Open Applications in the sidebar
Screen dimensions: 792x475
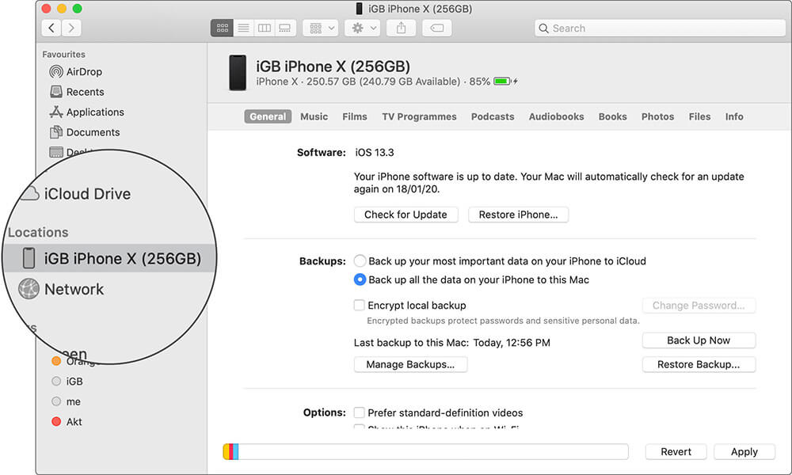[x=87, y=112]
